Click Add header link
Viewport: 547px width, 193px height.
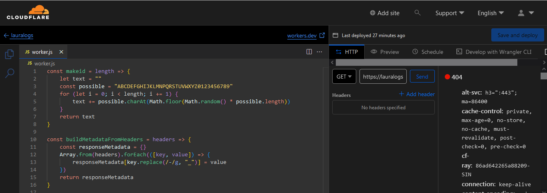(417, 94)
